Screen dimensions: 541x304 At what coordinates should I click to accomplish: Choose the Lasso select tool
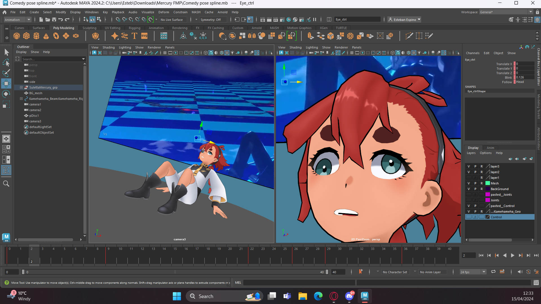coord(6,63)
